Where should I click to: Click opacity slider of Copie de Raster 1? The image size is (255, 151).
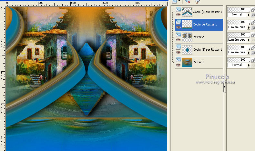(x=239, y=22)
